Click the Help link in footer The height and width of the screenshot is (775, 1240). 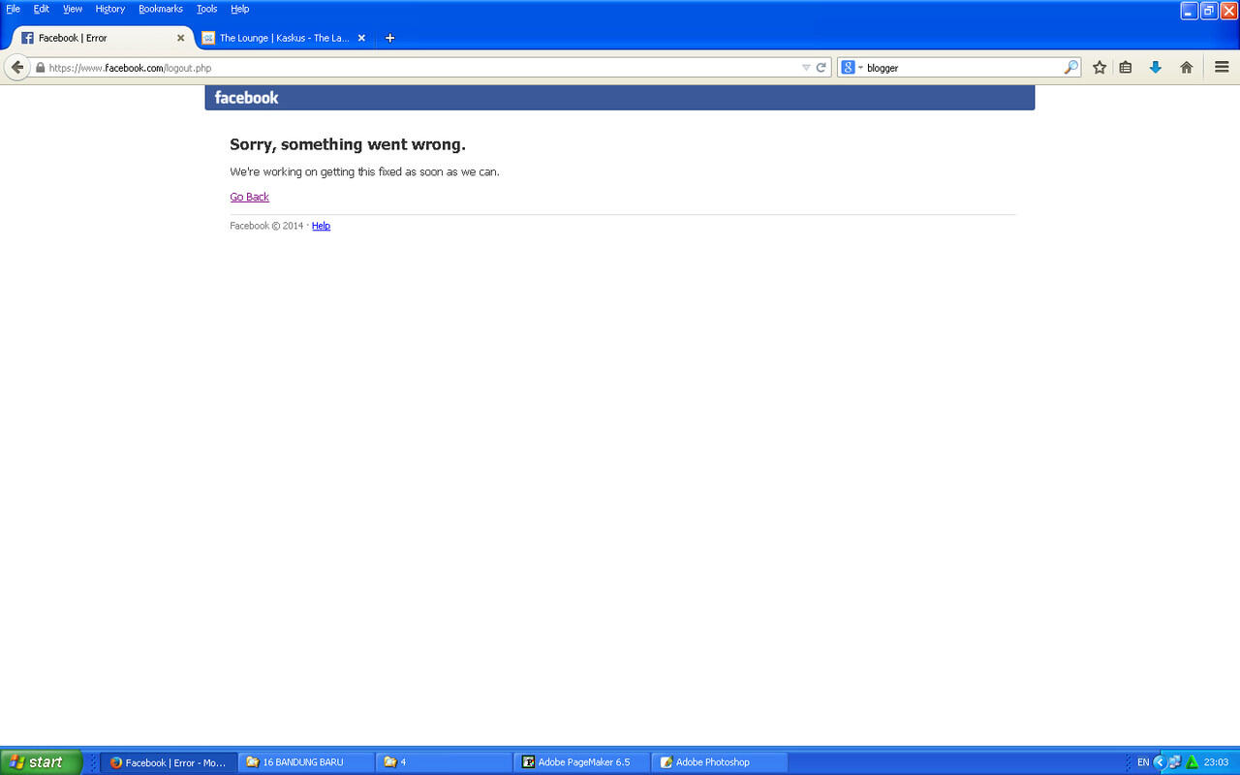click(x=321, y=226)
